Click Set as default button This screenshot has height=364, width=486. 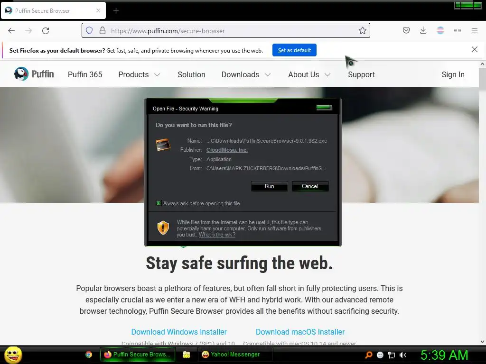tap(294, 50)
